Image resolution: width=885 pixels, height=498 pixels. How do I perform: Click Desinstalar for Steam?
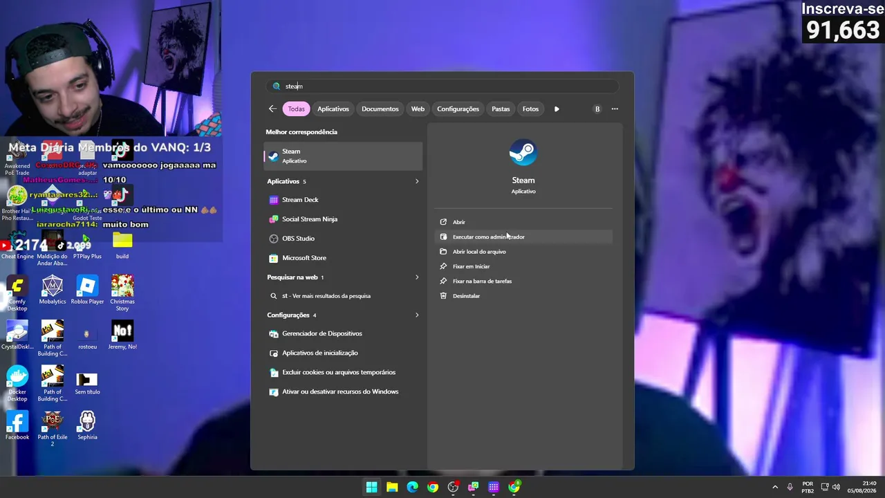click(x=523, y=296)
